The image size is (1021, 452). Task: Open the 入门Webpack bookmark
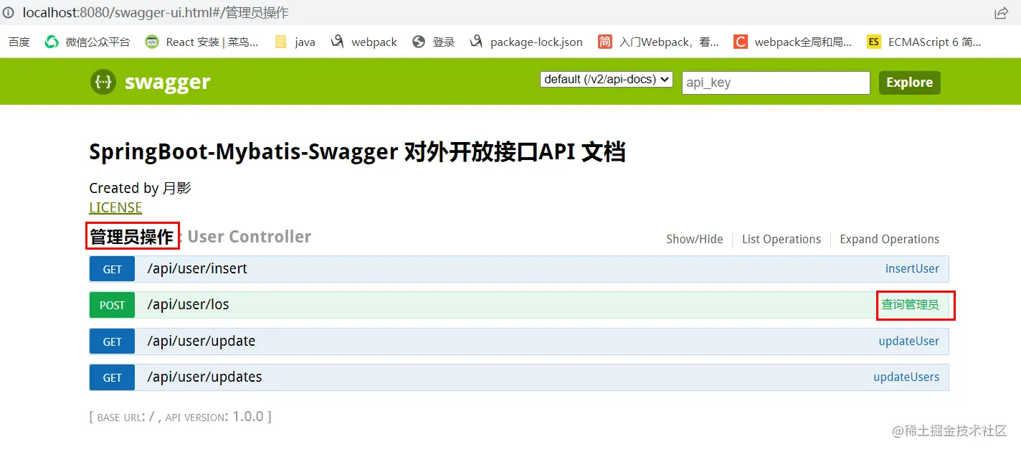(x=658, y=42)
